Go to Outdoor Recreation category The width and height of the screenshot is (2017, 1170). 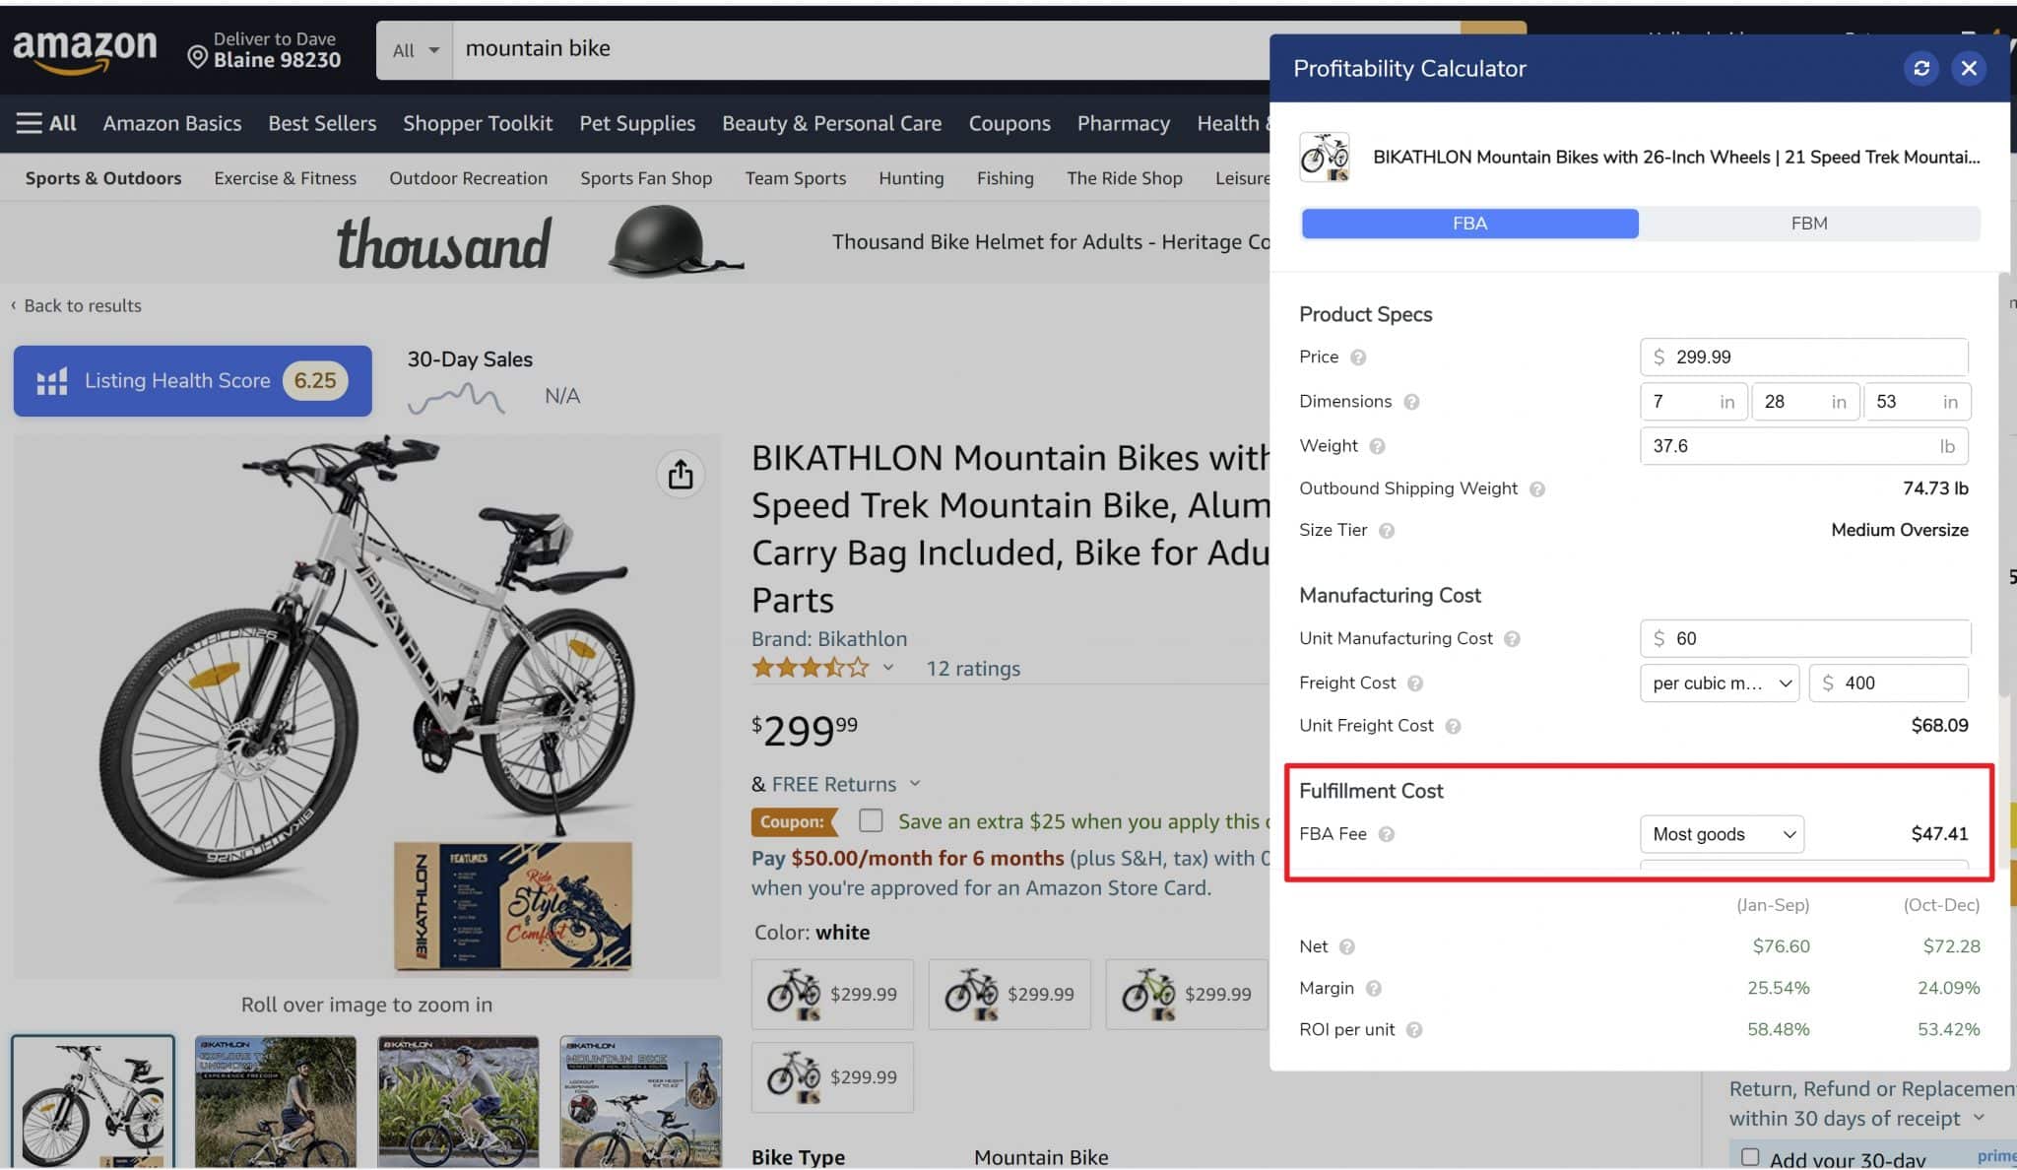pyautogui.click(x=468, y=178)
